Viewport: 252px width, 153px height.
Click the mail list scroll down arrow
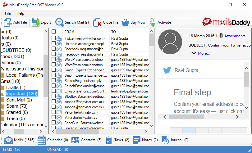pyautogui.click(x=151, y=126)
